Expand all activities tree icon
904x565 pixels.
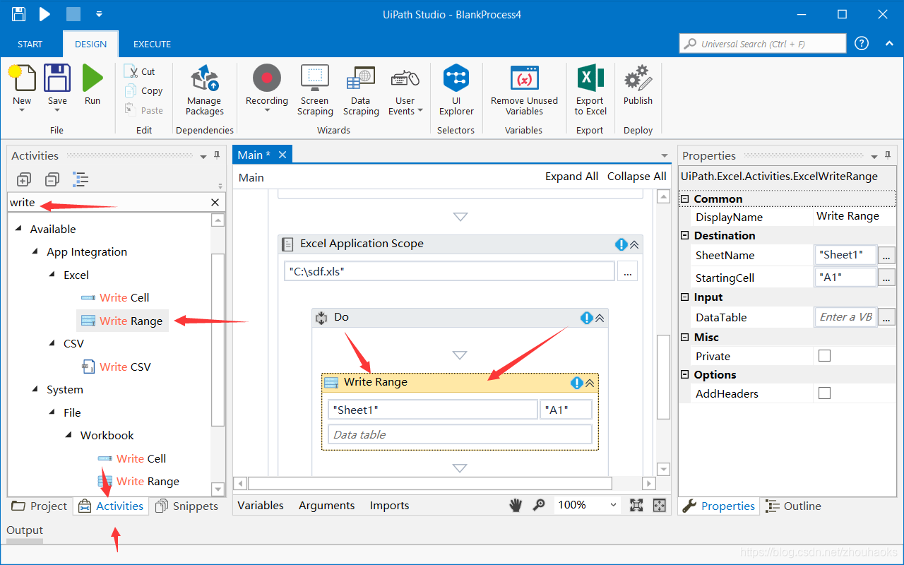(x=23, y=179)
